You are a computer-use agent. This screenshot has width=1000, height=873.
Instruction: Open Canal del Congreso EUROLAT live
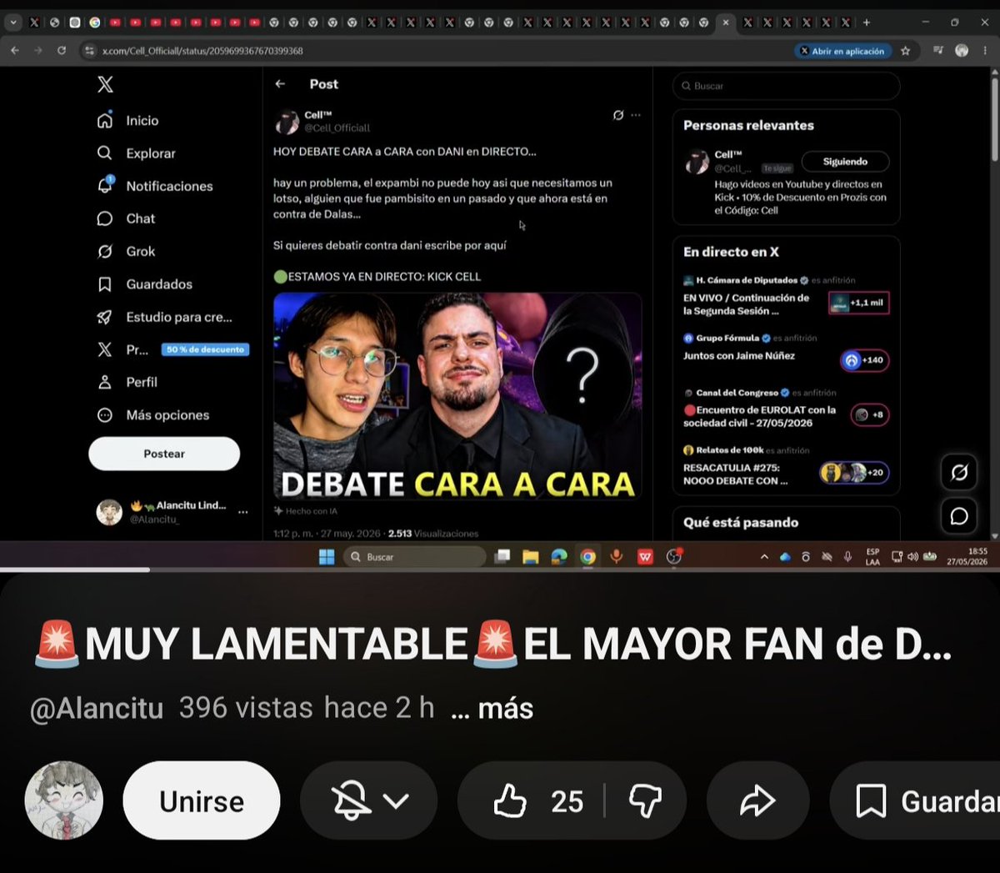pos(786,408)
